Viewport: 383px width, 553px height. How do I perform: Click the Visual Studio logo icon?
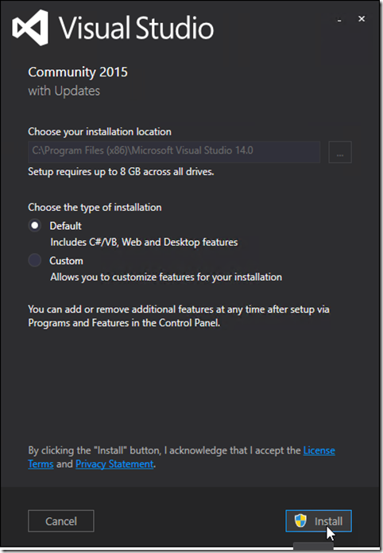coord(30,28)
